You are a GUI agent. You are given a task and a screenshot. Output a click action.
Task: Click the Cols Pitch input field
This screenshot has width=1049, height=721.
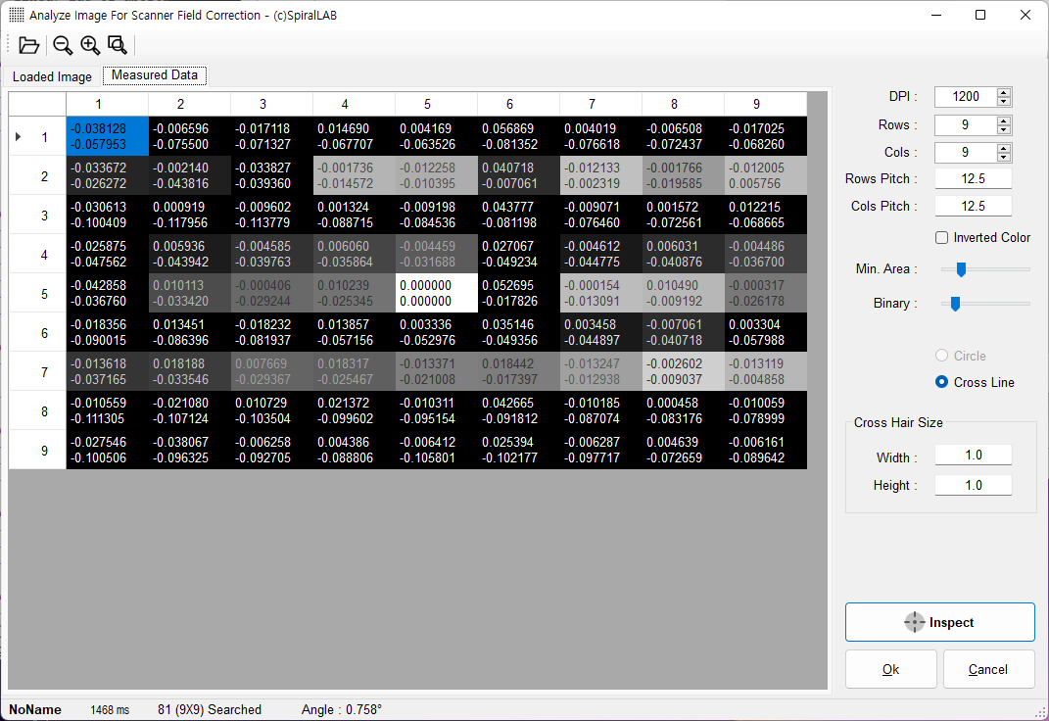click(973, 206)
